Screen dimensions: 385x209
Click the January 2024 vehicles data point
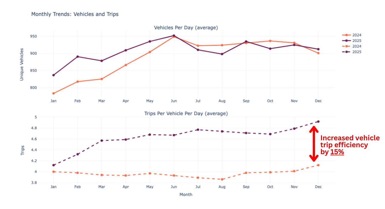pos(53,93)
